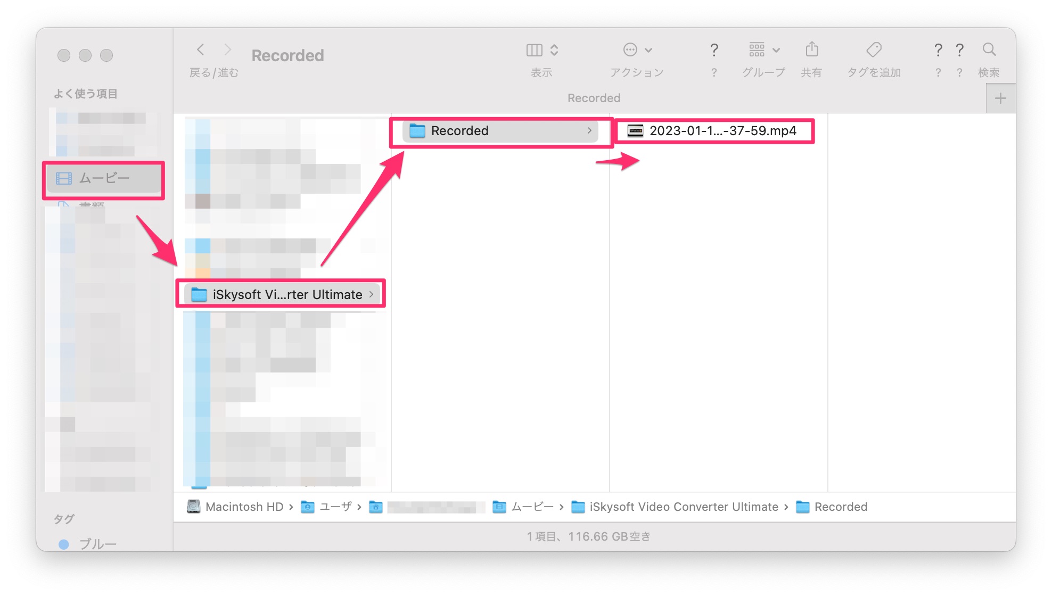Open the view mode up/down stepper
Viewport: 1052px width, 596px height.
click(554, 50)
